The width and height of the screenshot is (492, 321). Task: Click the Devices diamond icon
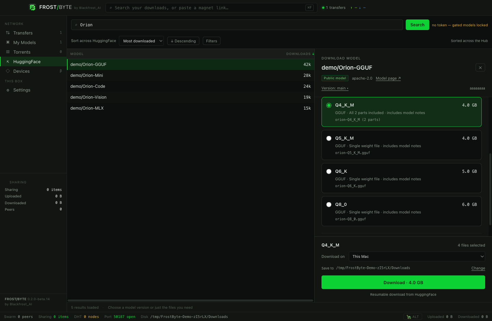coord(8,71)
